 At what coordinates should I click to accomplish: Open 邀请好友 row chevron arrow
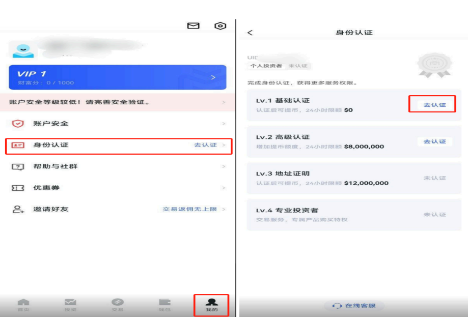click(x=224, y=209)
